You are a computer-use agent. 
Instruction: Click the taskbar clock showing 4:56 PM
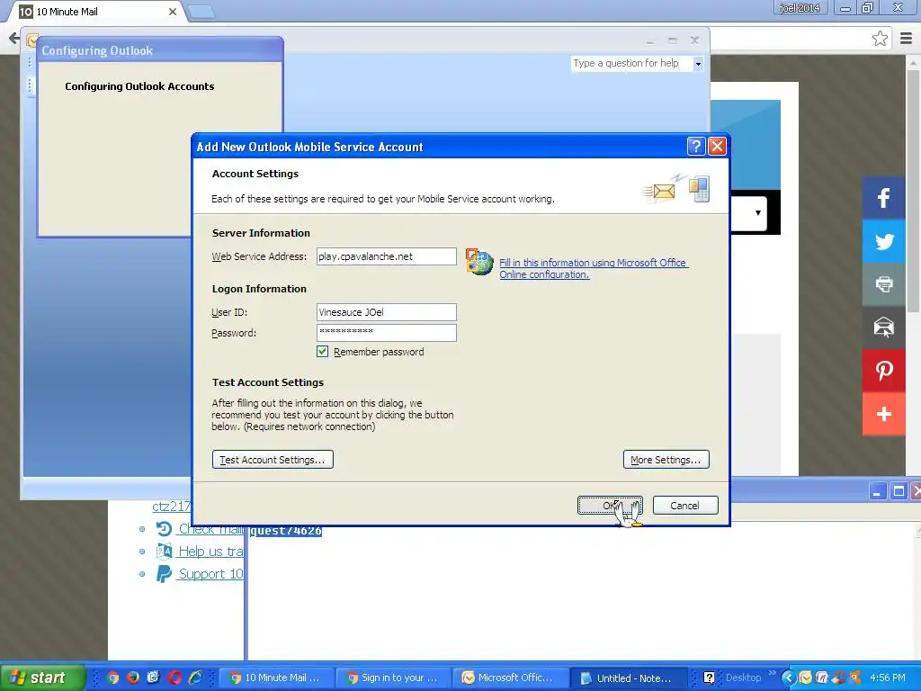click(887, 678)
